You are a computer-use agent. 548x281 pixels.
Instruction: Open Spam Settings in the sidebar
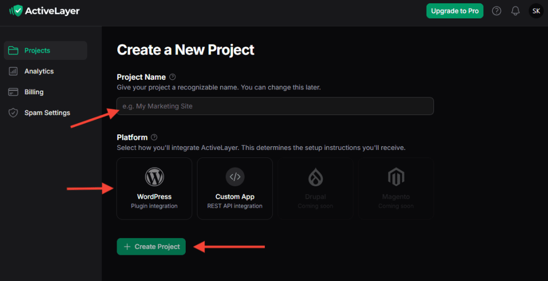(x=45, y=112)
